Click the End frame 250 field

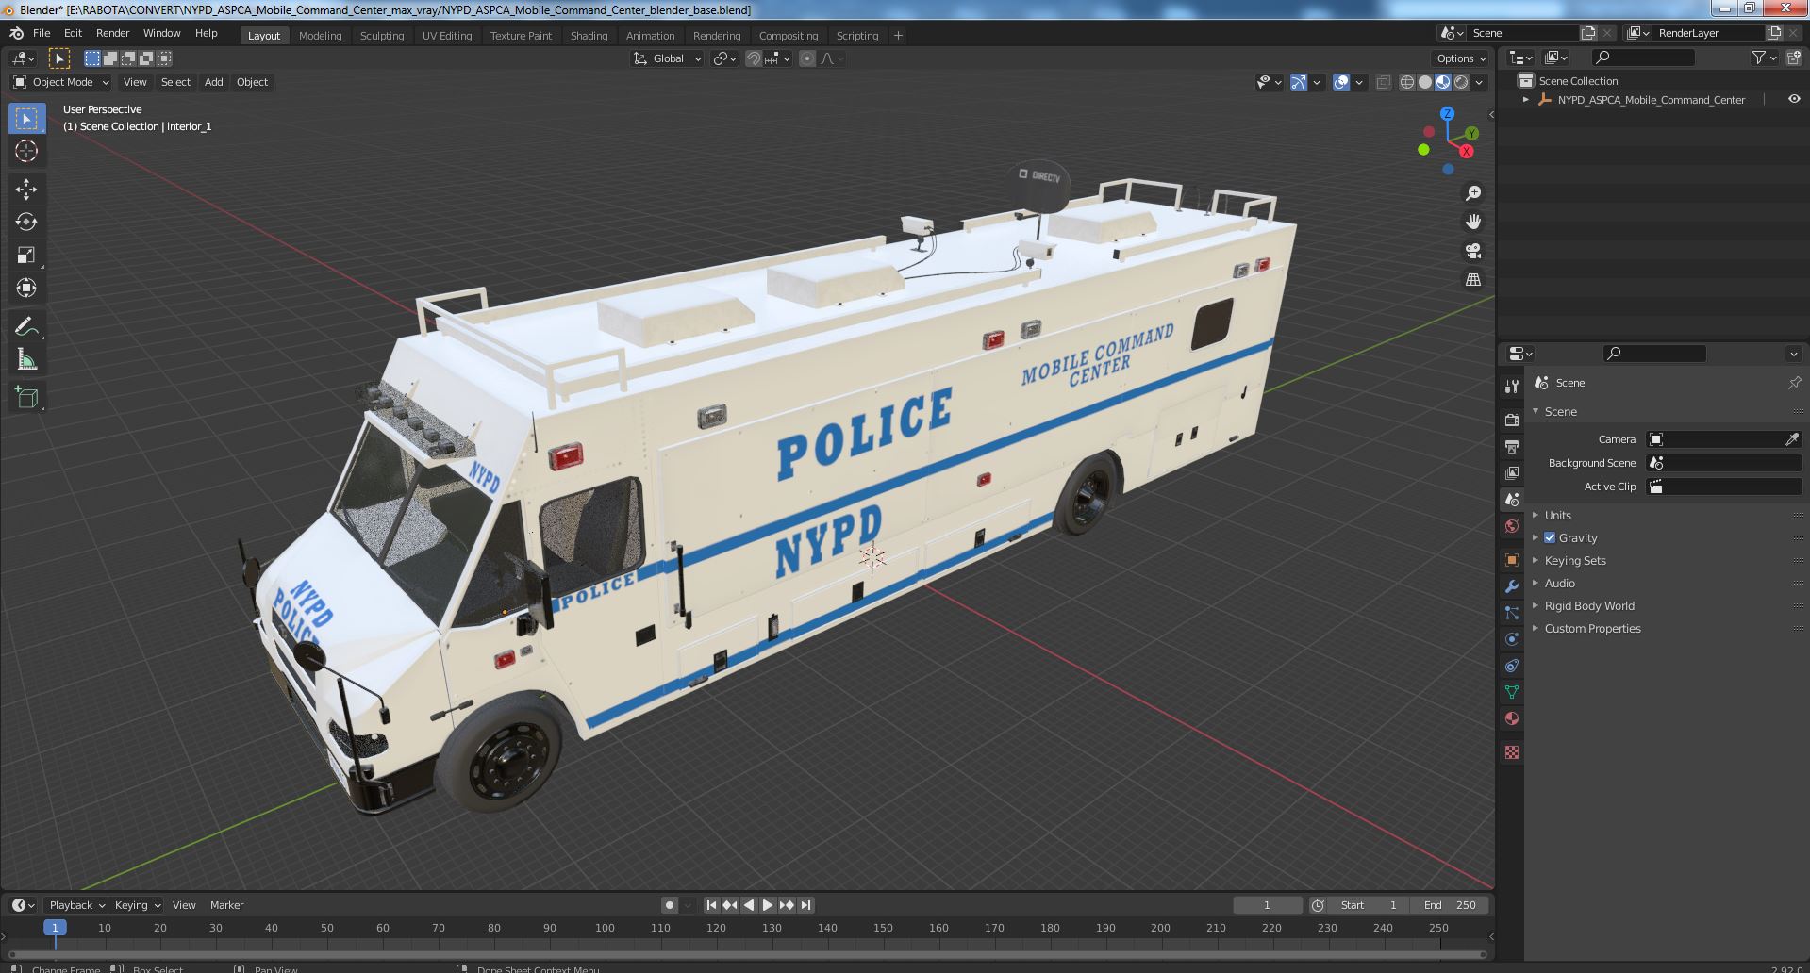click(x=1450, y=905)
